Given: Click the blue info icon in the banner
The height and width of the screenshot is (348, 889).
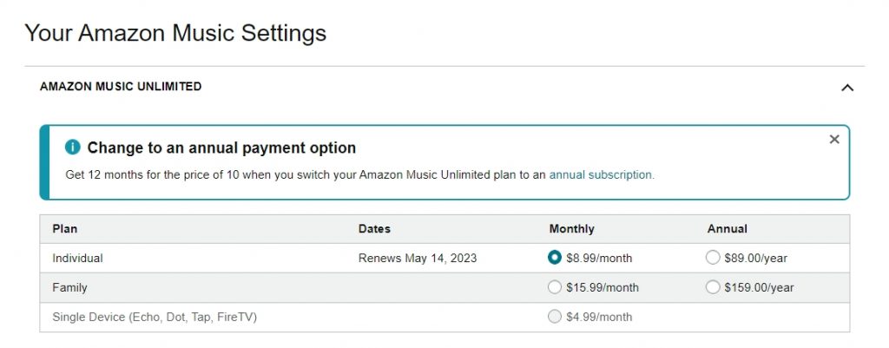Looking at the screenshot, I should pyautogui.click(x=73, y=148).
